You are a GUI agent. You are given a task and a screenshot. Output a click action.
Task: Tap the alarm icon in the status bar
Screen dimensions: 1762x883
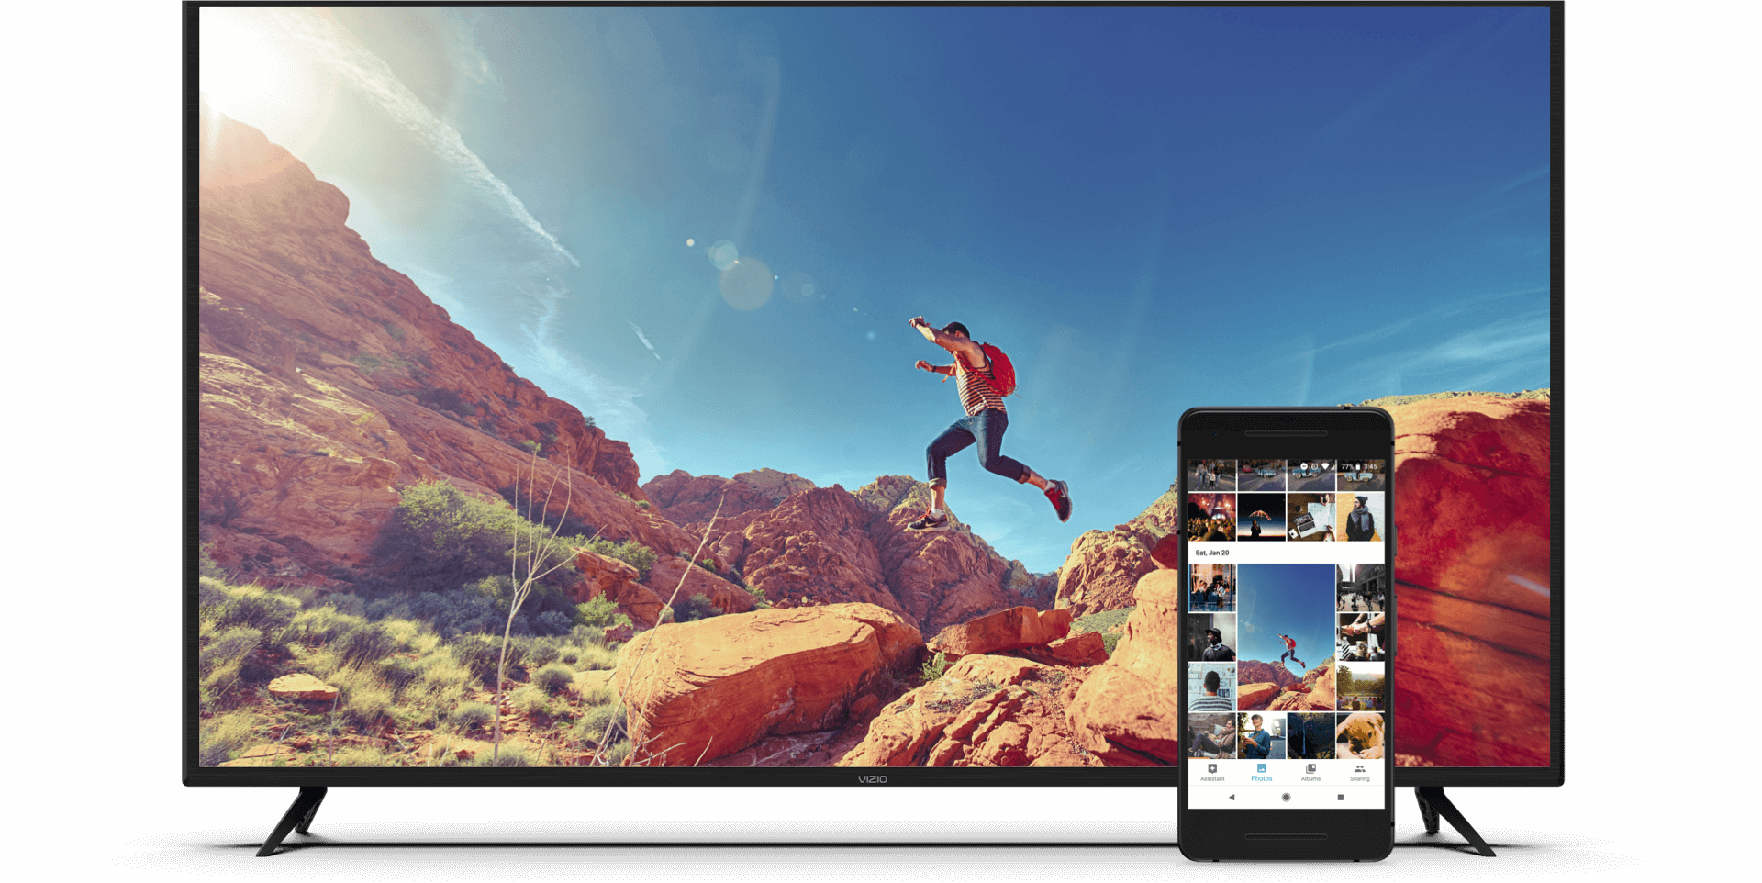pyautogui.click(x=1314, y=466)
